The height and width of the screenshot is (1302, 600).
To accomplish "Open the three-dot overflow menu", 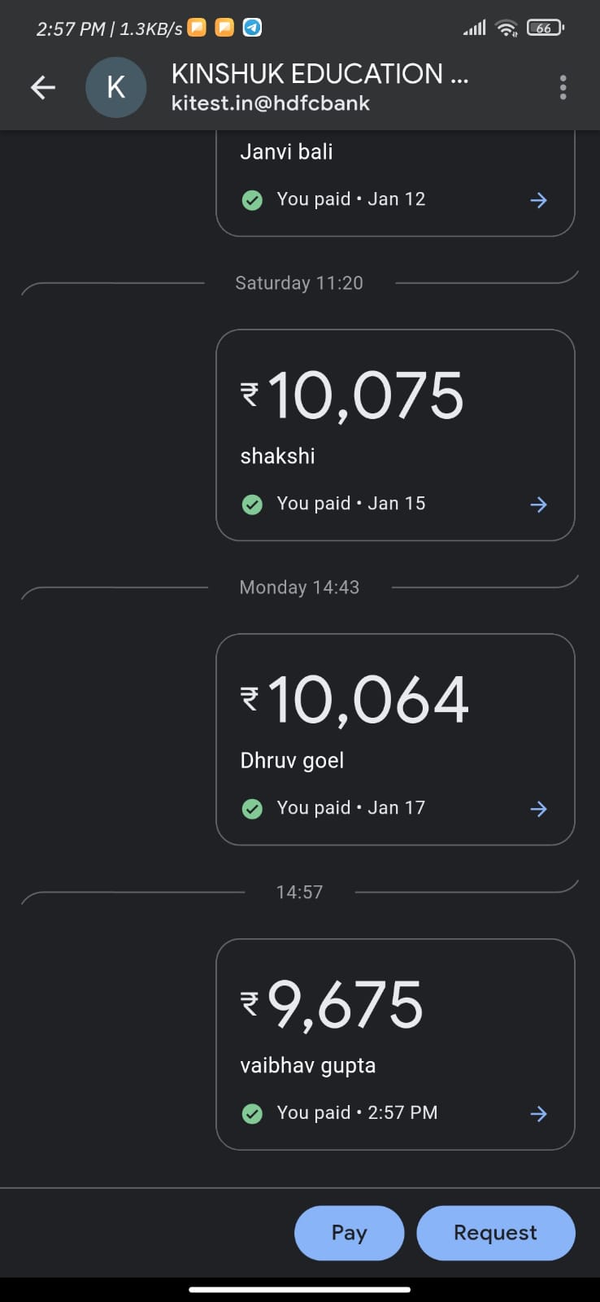I will pos(563,87).
